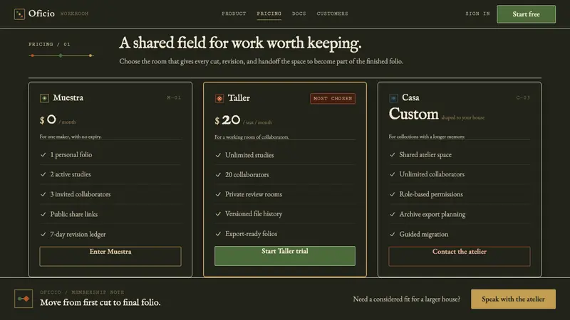This screenshot has width=570, height=320.
Task: Click the 'Private review rooms' feature text
Action: 254,194
